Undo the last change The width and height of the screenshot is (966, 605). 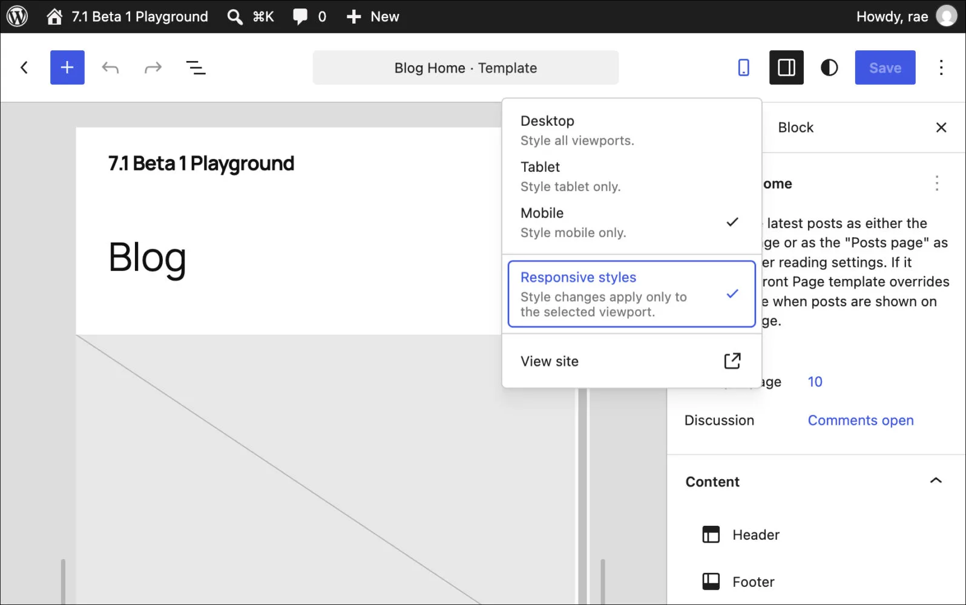click(x=110, y=67)
